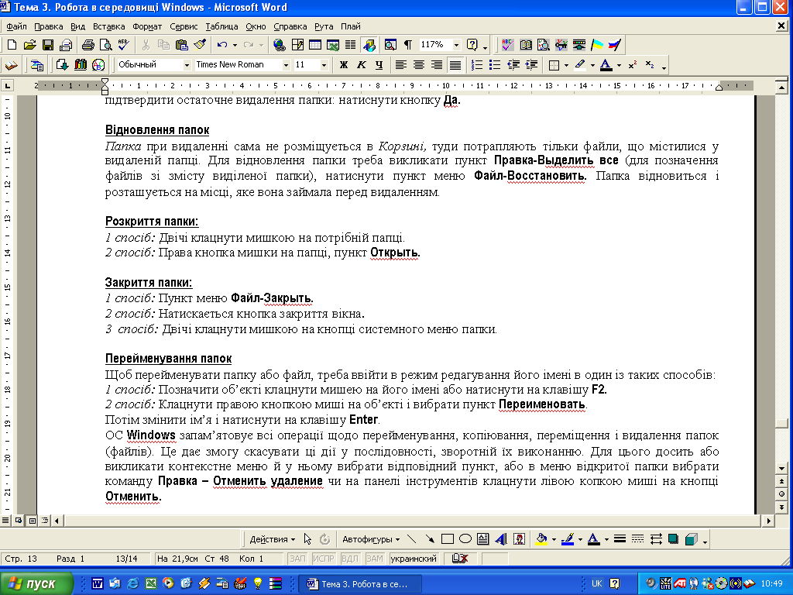793x595 pixels.
Task: Increase the paragraph indent
Action: tap(531, 65)
